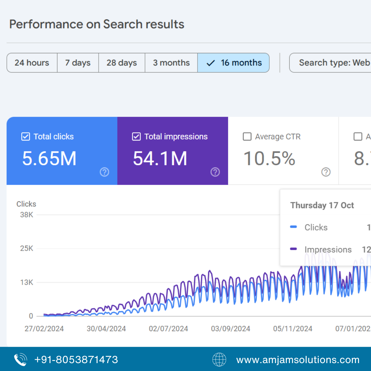Click help icon on Total impressions card

[x=215, y=172]
